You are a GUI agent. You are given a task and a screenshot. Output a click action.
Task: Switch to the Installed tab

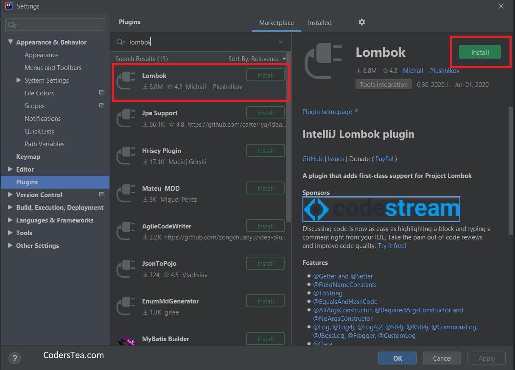tap(319, 22)
